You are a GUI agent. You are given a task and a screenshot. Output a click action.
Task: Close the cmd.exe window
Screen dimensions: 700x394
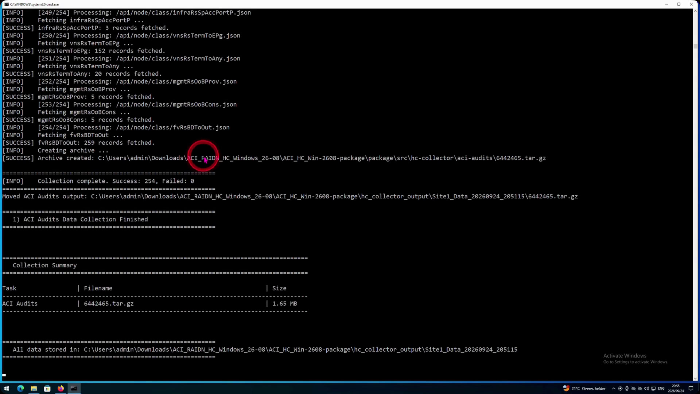[691, 4]
